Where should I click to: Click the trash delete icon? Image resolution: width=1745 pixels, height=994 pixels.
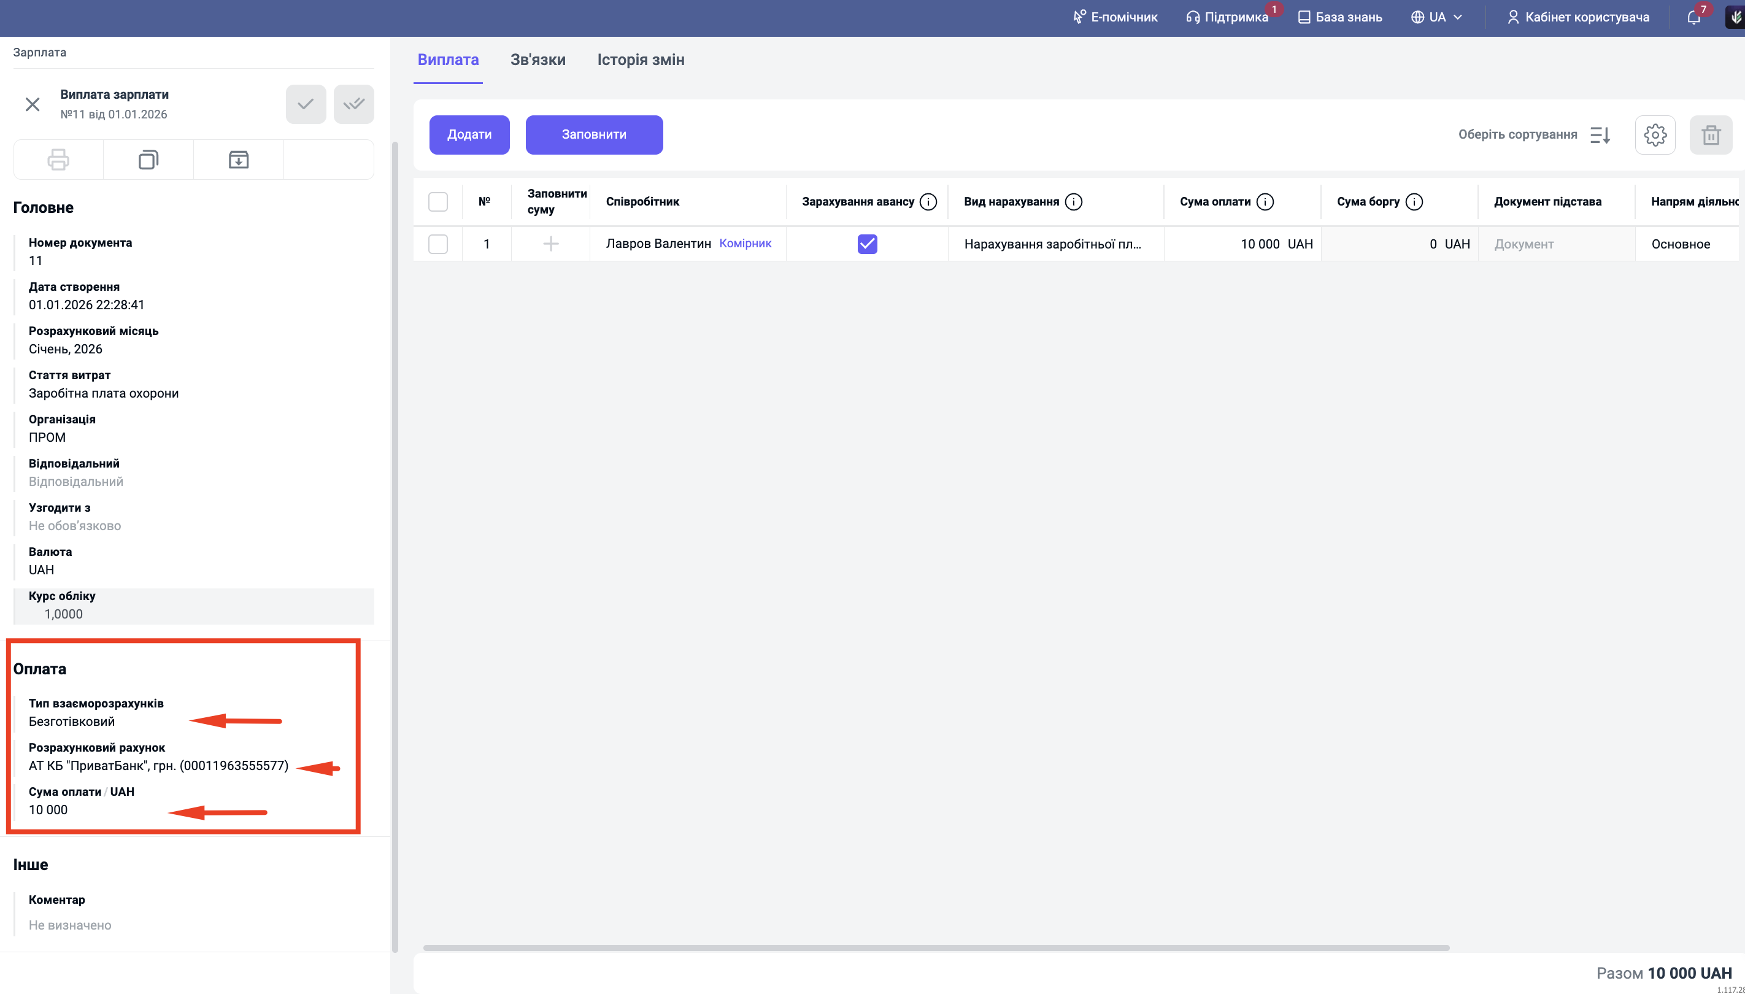coord(1710,135)
